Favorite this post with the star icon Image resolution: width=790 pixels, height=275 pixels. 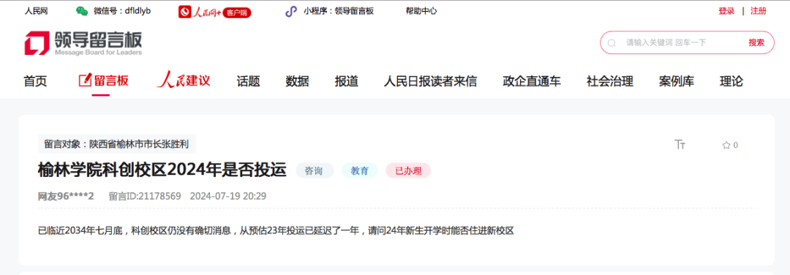point(726,145)
